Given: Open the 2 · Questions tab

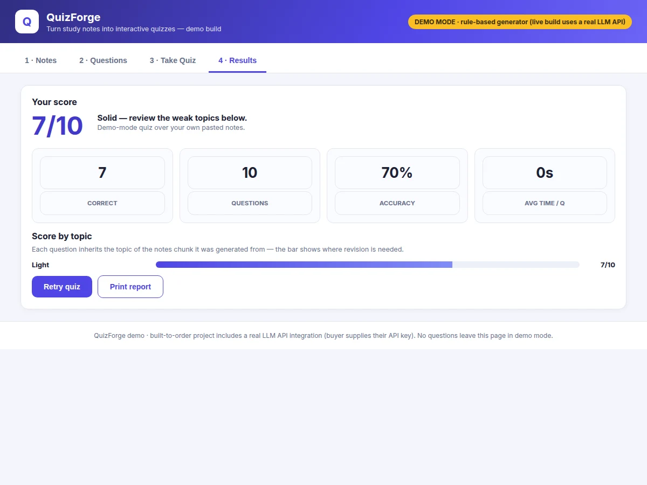Looking at the screenshot, I should click(x=103, y=60).
